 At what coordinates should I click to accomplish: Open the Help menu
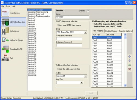point(14,6)
